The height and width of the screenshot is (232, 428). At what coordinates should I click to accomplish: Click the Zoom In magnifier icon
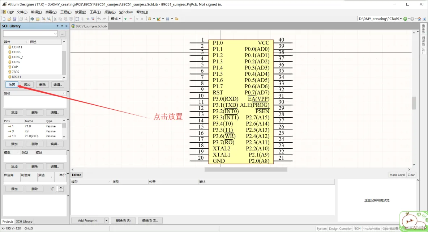[44, 19]
